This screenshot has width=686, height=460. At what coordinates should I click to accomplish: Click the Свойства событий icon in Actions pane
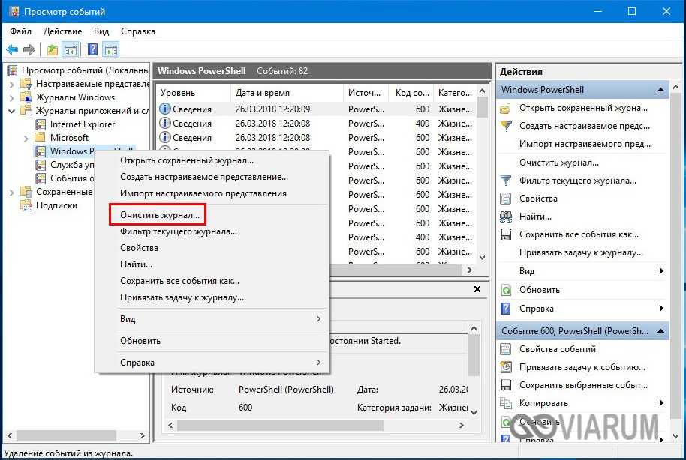(506, 349)
